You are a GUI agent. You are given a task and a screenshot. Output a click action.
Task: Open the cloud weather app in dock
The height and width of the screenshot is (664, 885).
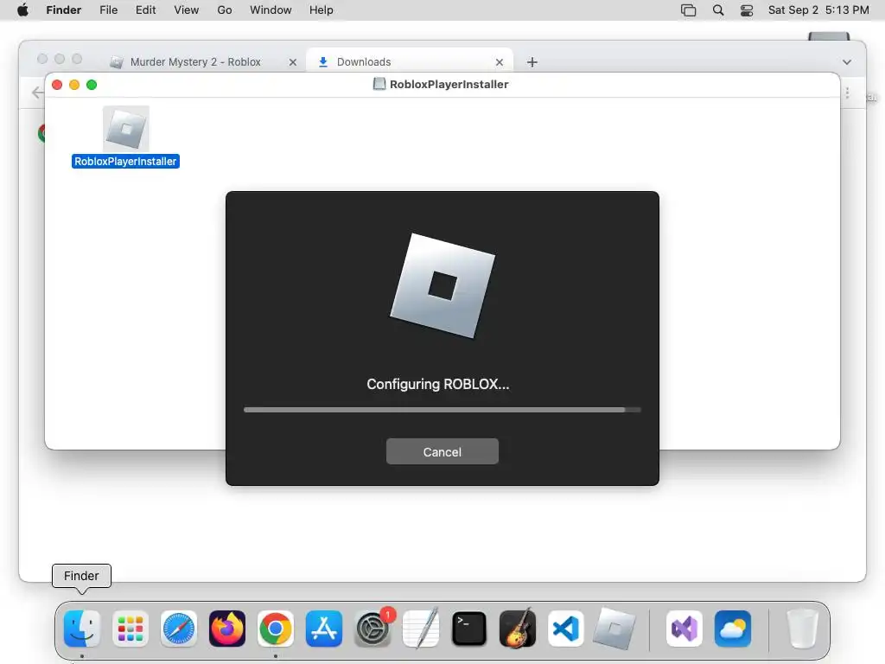pyautogui.click(x=733, y=629)
